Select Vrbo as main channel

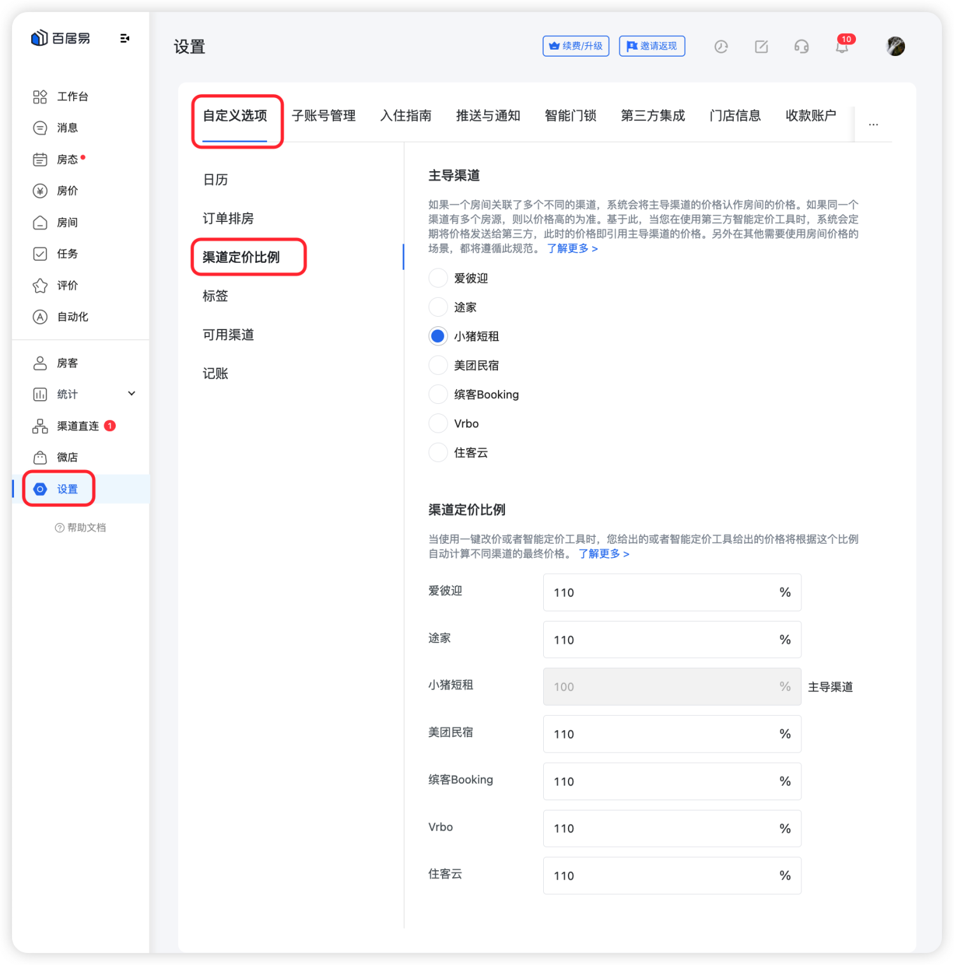tap(438, 423)
